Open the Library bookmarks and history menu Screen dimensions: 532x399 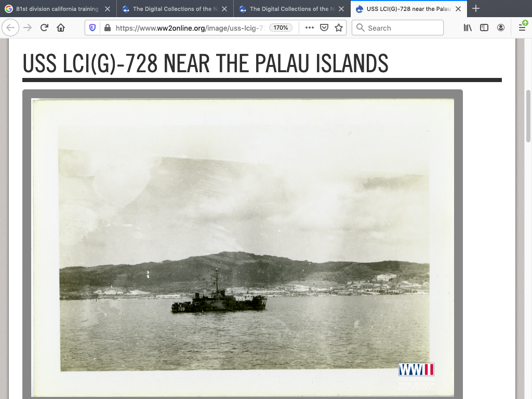[468, 28]
